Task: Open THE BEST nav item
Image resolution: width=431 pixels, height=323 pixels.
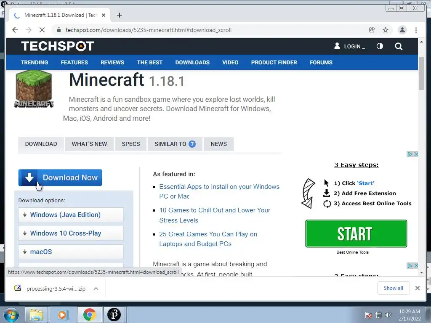Action: pyautogui.click(x=150, y=62)
